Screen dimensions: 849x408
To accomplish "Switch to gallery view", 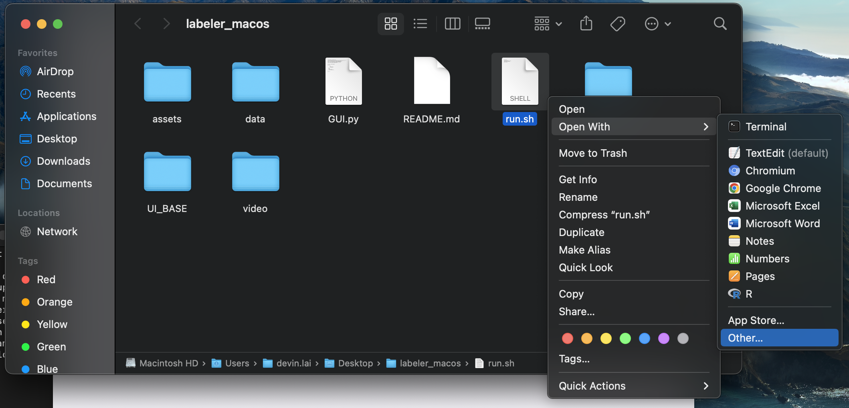I will 482,24.
